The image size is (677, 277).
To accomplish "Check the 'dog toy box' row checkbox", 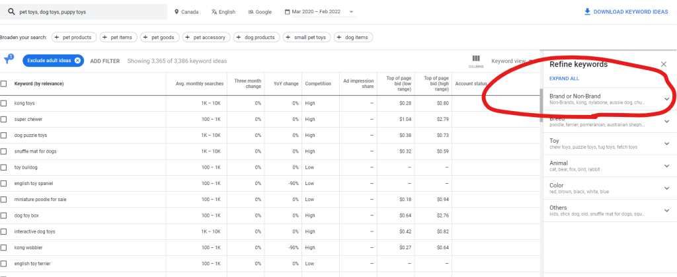I will (3, 216).
